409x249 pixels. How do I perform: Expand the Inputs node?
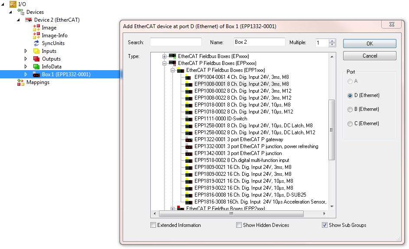click(x=26, y=51)
